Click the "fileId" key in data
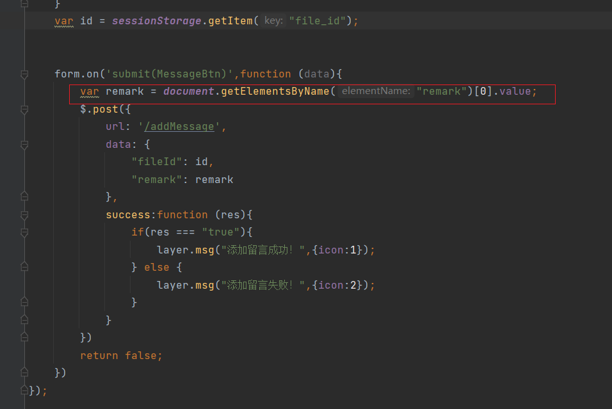This screenshot has width=612, height=409. 156,162
